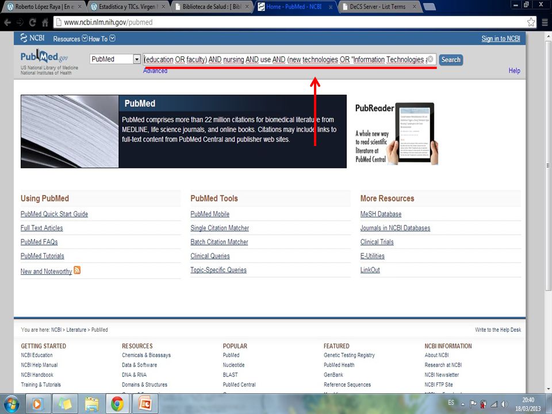Open Full Text Articles link
The image size is (552, 414).
click(41, 228)
